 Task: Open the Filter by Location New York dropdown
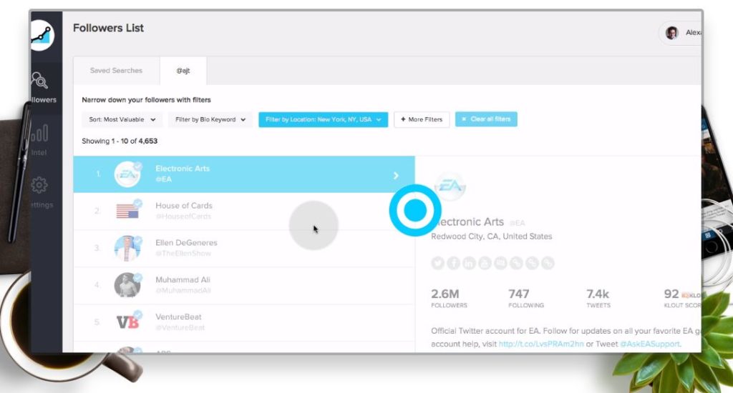323,119
